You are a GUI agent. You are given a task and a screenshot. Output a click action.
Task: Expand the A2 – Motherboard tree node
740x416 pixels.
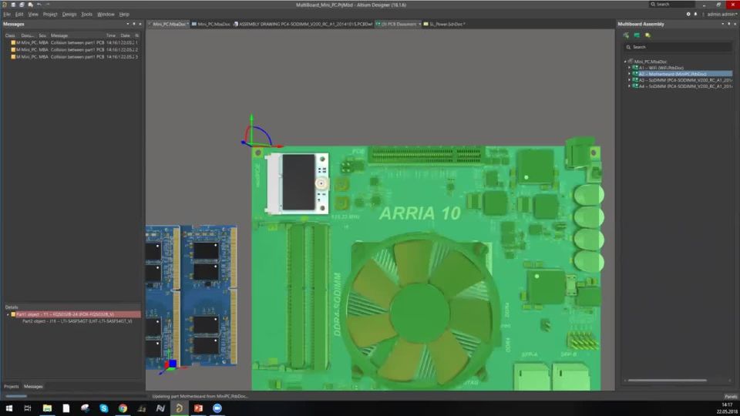point(629,74)
